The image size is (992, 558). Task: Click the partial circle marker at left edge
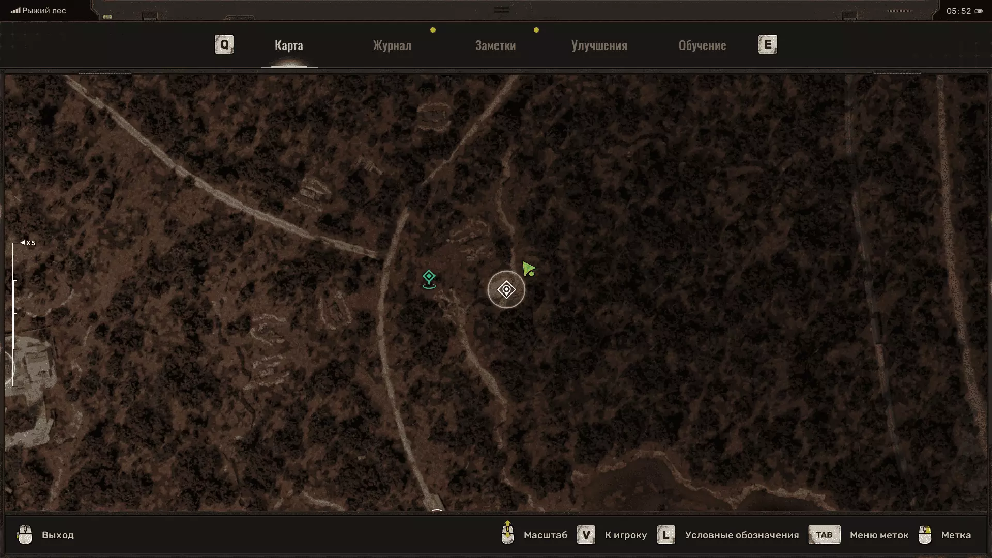pyautogui.click(x=9, y=367)
